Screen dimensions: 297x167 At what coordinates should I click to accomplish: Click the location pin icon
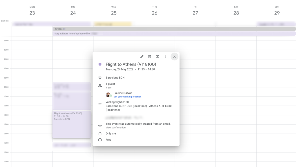tap(100, 78)
